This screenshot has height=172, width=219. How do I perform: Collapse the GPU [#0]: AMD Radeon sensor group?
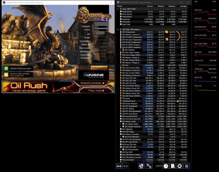[x=118, y=30]
